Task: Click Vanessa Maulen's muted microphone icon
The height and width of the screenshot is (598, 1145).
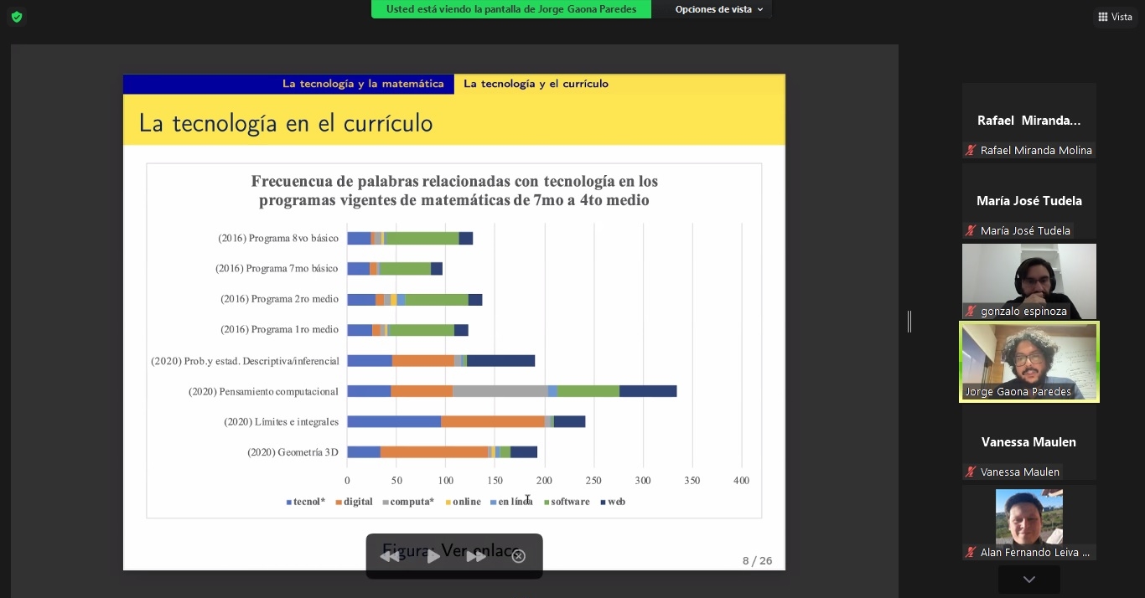Action: [971, 472]
